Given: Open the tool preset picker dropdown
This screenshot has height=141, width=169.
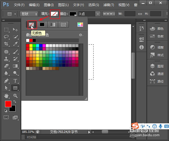Looking at the screenshot, I should click(x=15, y=14).
